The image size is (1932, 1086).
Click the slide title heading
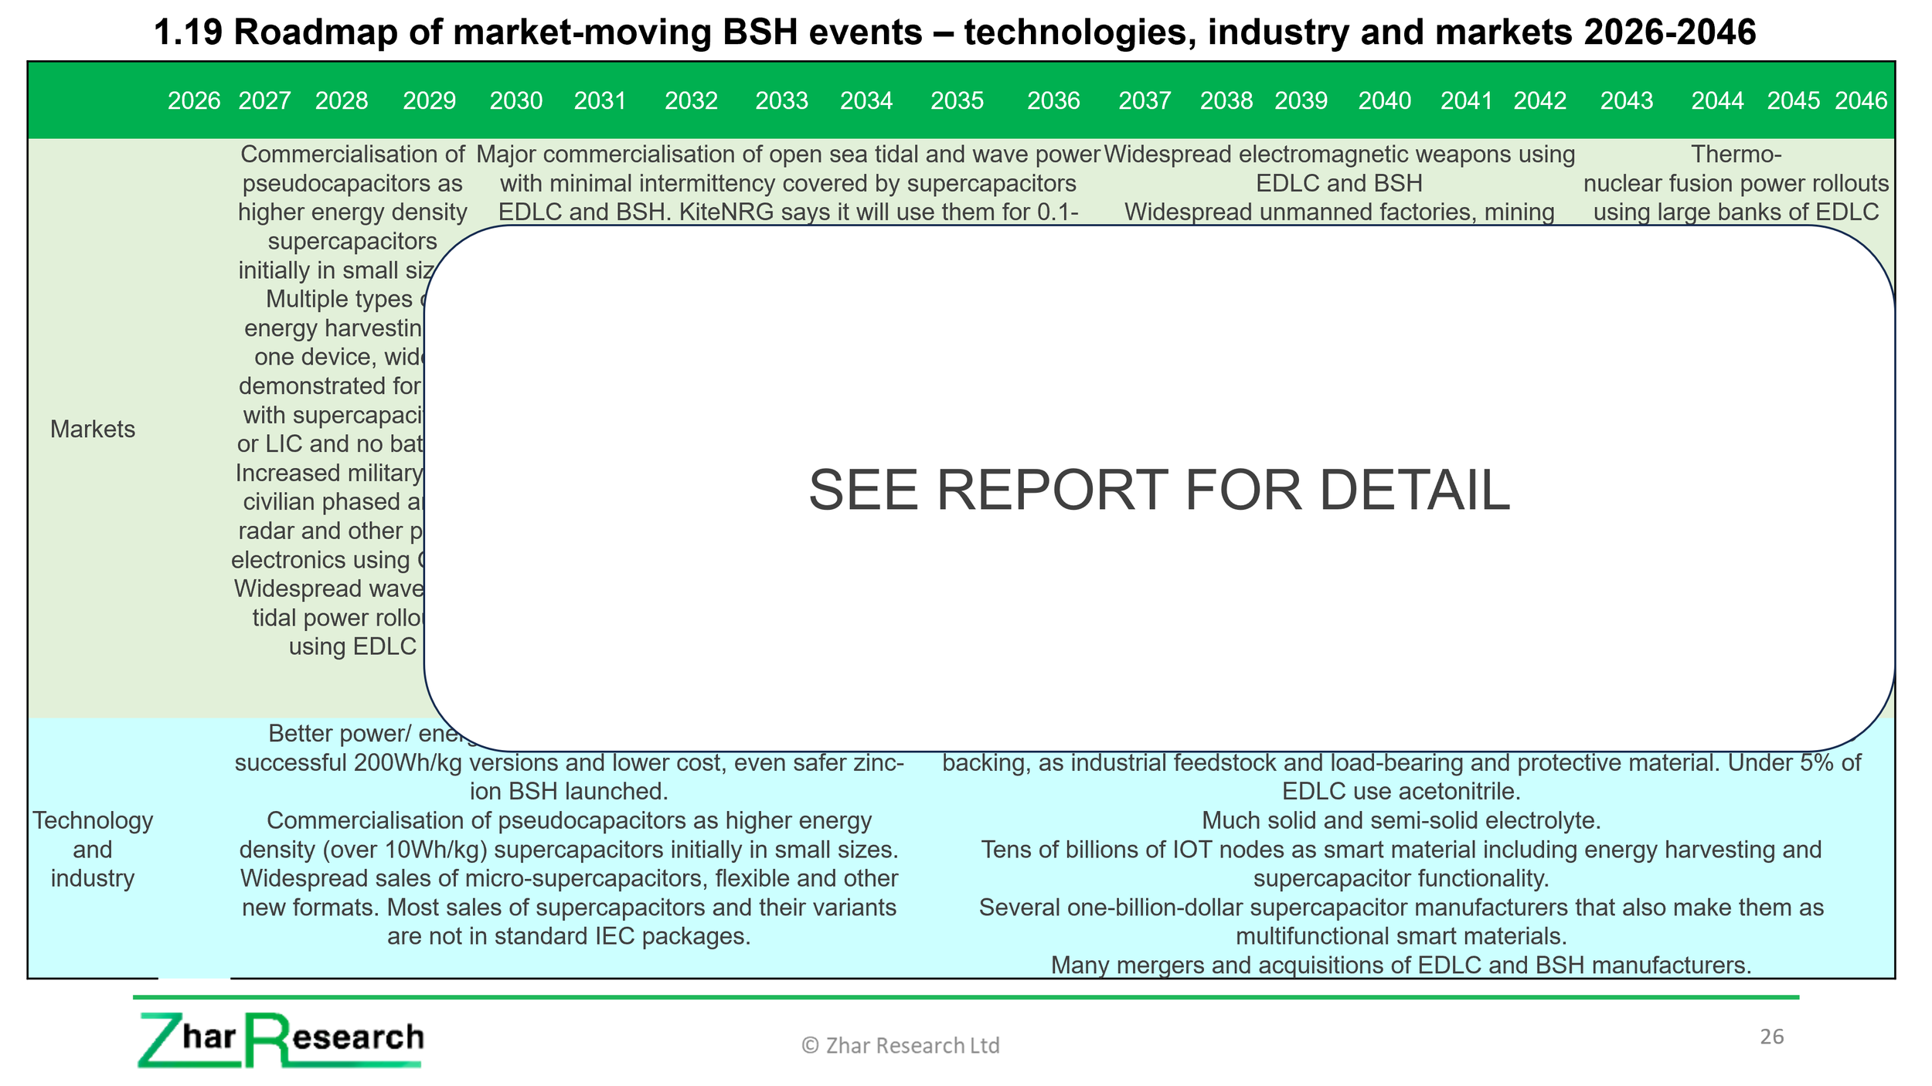[955, 32]
